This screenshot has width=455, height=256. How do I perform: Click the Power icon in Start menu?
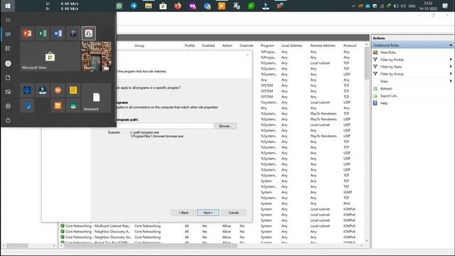(x=8, y=120)
